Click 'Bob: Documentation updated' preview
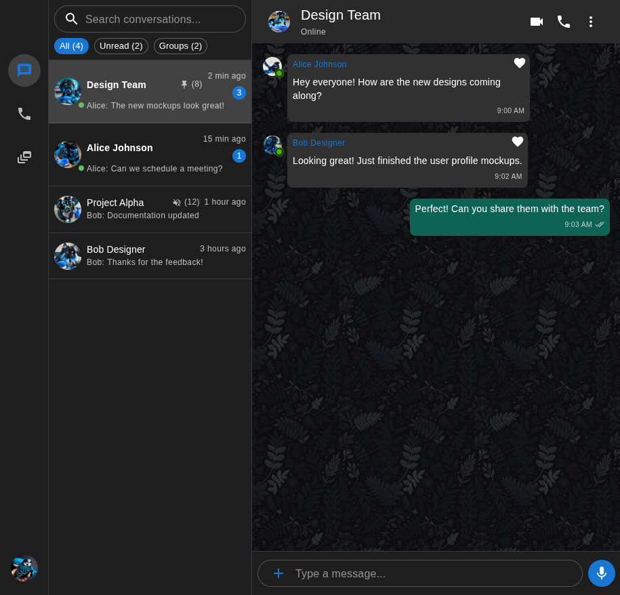The height and width of the screenshot is (595, 620). coord(143,215)
